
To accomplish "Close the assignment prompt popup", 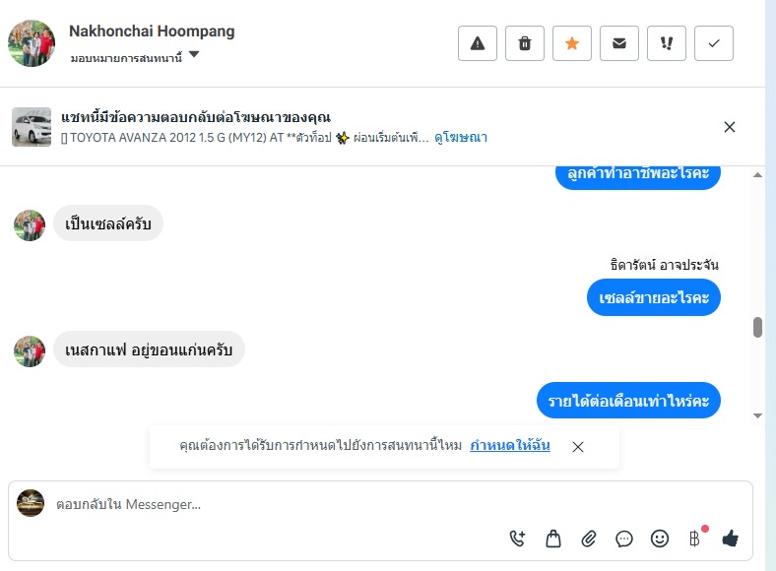I will point(578,447).
